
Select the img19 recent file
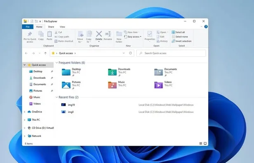[x=71, y=105]
